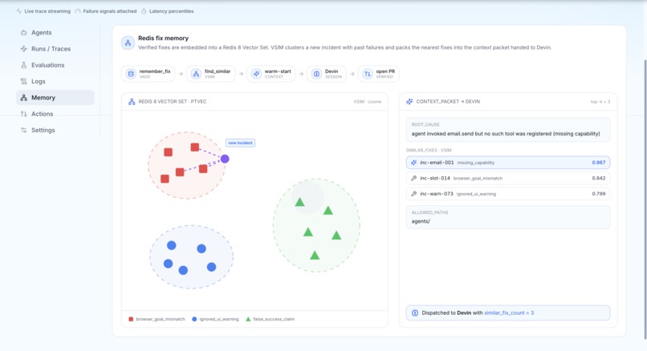
Task: Open the Evaluations page
Action: click(55, 65)
